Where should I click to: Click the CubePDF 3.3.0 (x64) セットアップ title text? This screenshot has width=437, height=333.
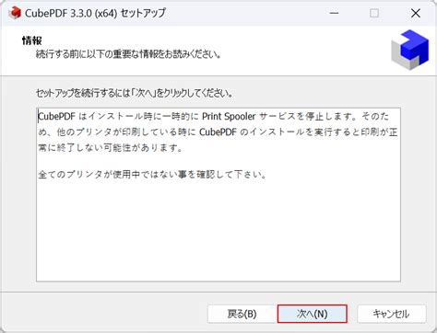pyautogui.click(x=95, y=13)
